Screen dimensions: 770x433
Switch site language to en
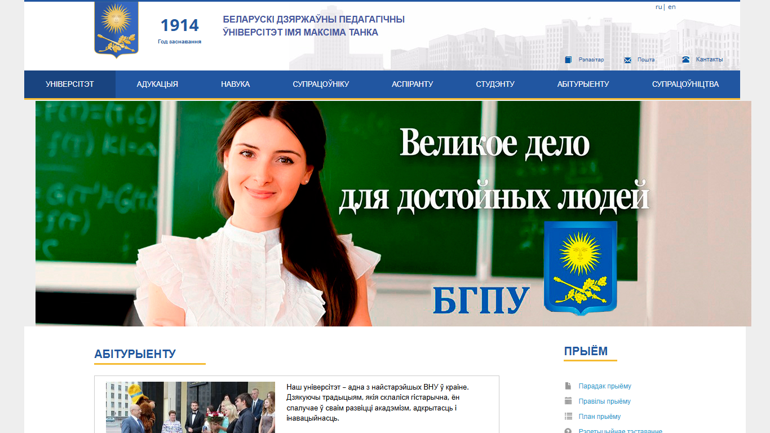pos(672,7)
